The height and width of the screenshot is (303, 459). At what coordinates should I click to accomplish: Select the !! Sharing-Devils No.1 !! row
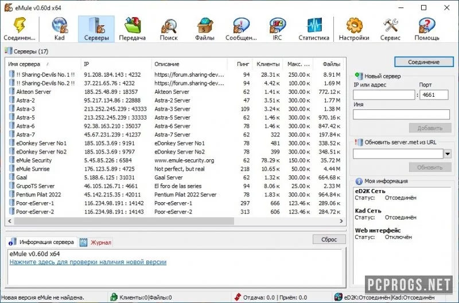175,74
